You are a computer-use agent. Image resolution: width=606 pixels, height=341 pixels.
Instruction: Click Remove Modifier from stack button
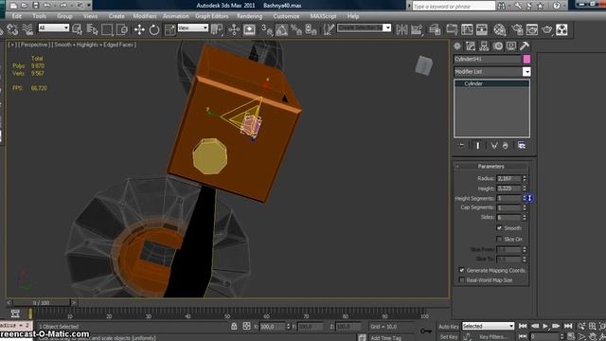click(505, 145)
